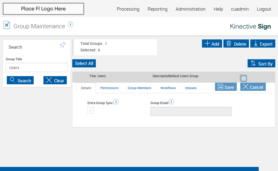Tick the Users group row select checkbox

(243, 78)
